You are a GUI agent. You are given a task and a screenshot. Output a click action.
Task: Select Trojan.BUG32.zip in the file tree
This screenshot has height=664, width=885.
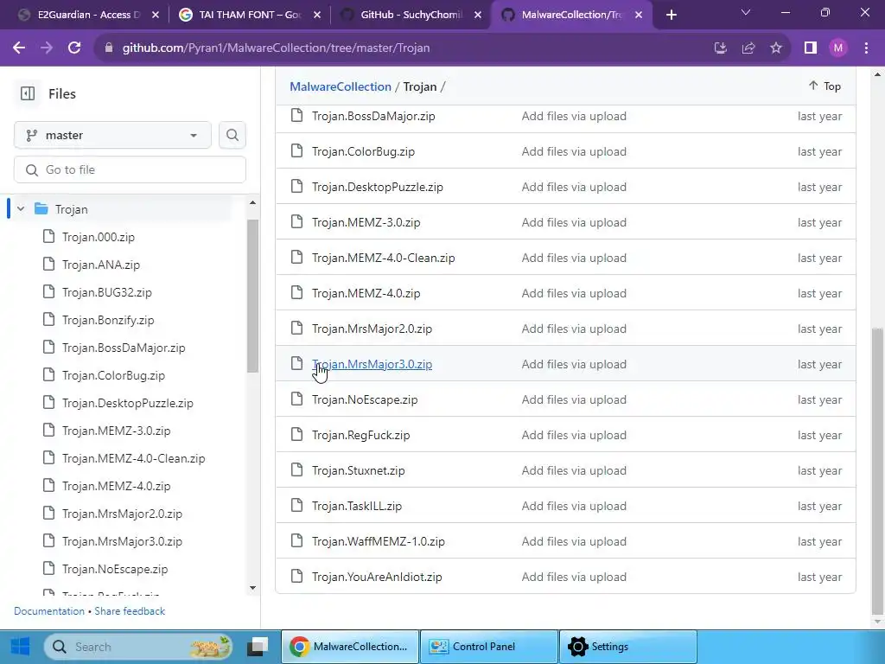[106, 292]
